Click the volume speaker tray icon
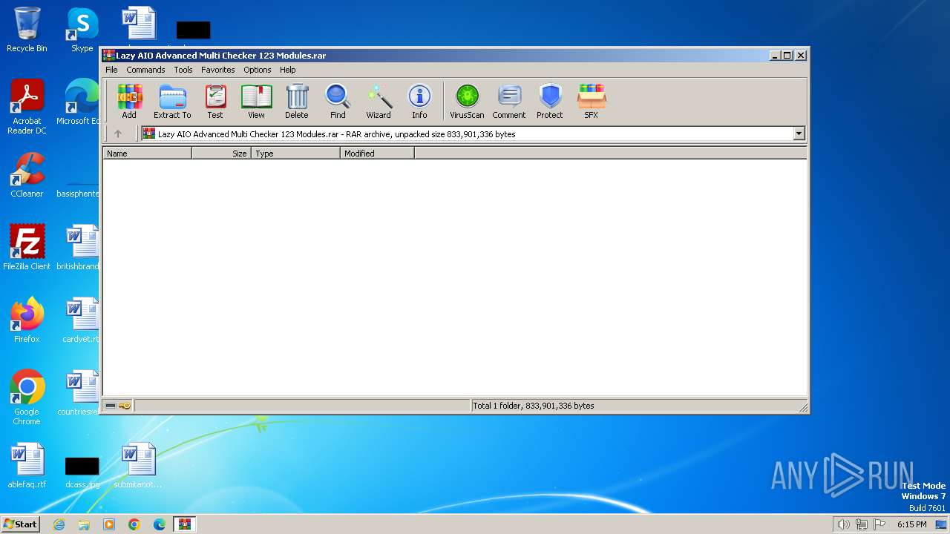The height and width of the screenshot is (534, 950). (x=844, y=524)
